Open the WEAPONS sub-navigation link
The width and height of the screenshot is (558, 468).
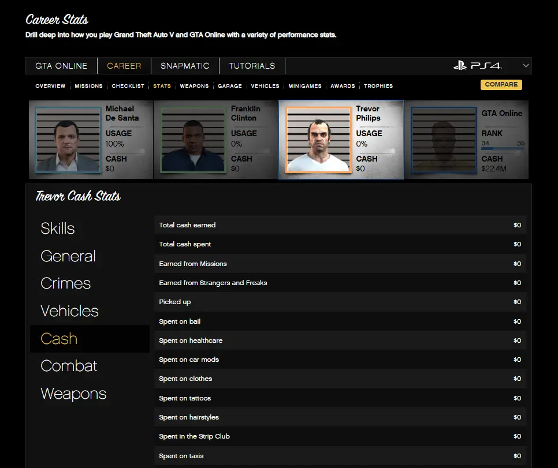(x=194, y=86)
